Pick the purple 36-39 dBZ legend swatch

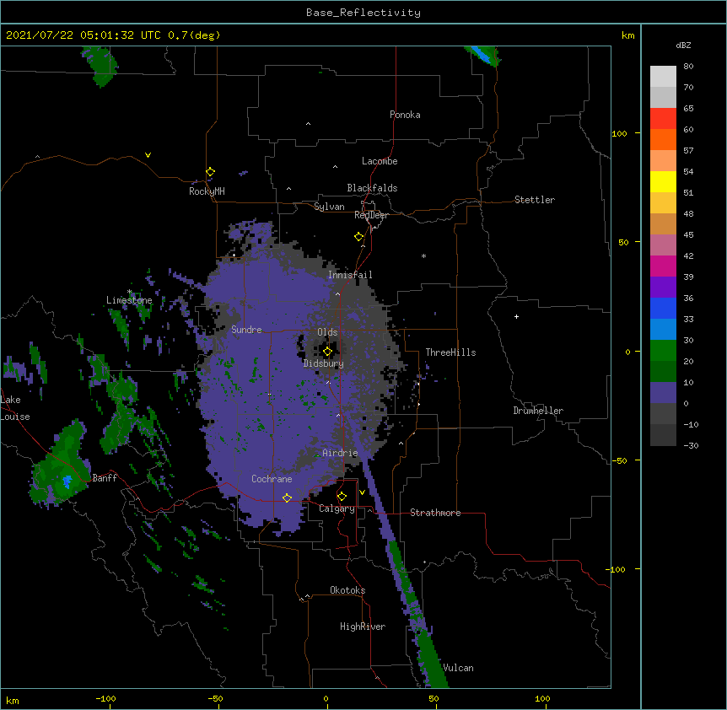coord(663,288)
